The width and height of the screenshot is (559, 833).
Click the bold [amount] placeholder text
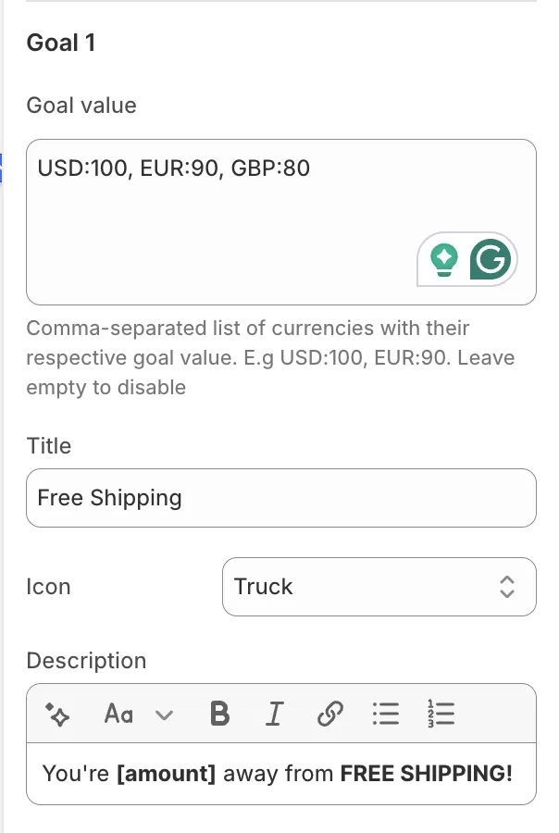tap(167, 774)
